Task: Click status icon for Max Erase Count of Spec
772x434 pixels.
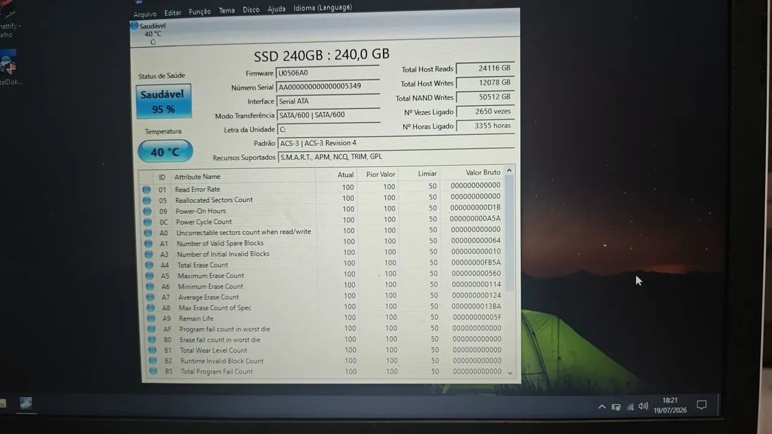Action: point(150,308)
